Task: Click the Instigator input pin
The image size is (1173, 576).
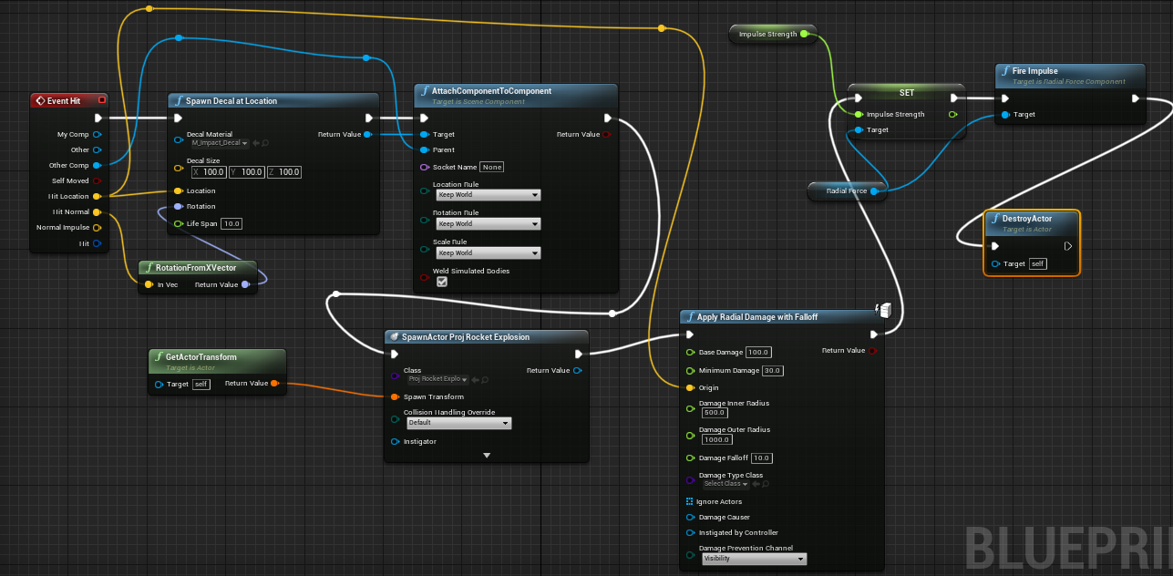Action: pyautogui.click(x=396, y=441)
